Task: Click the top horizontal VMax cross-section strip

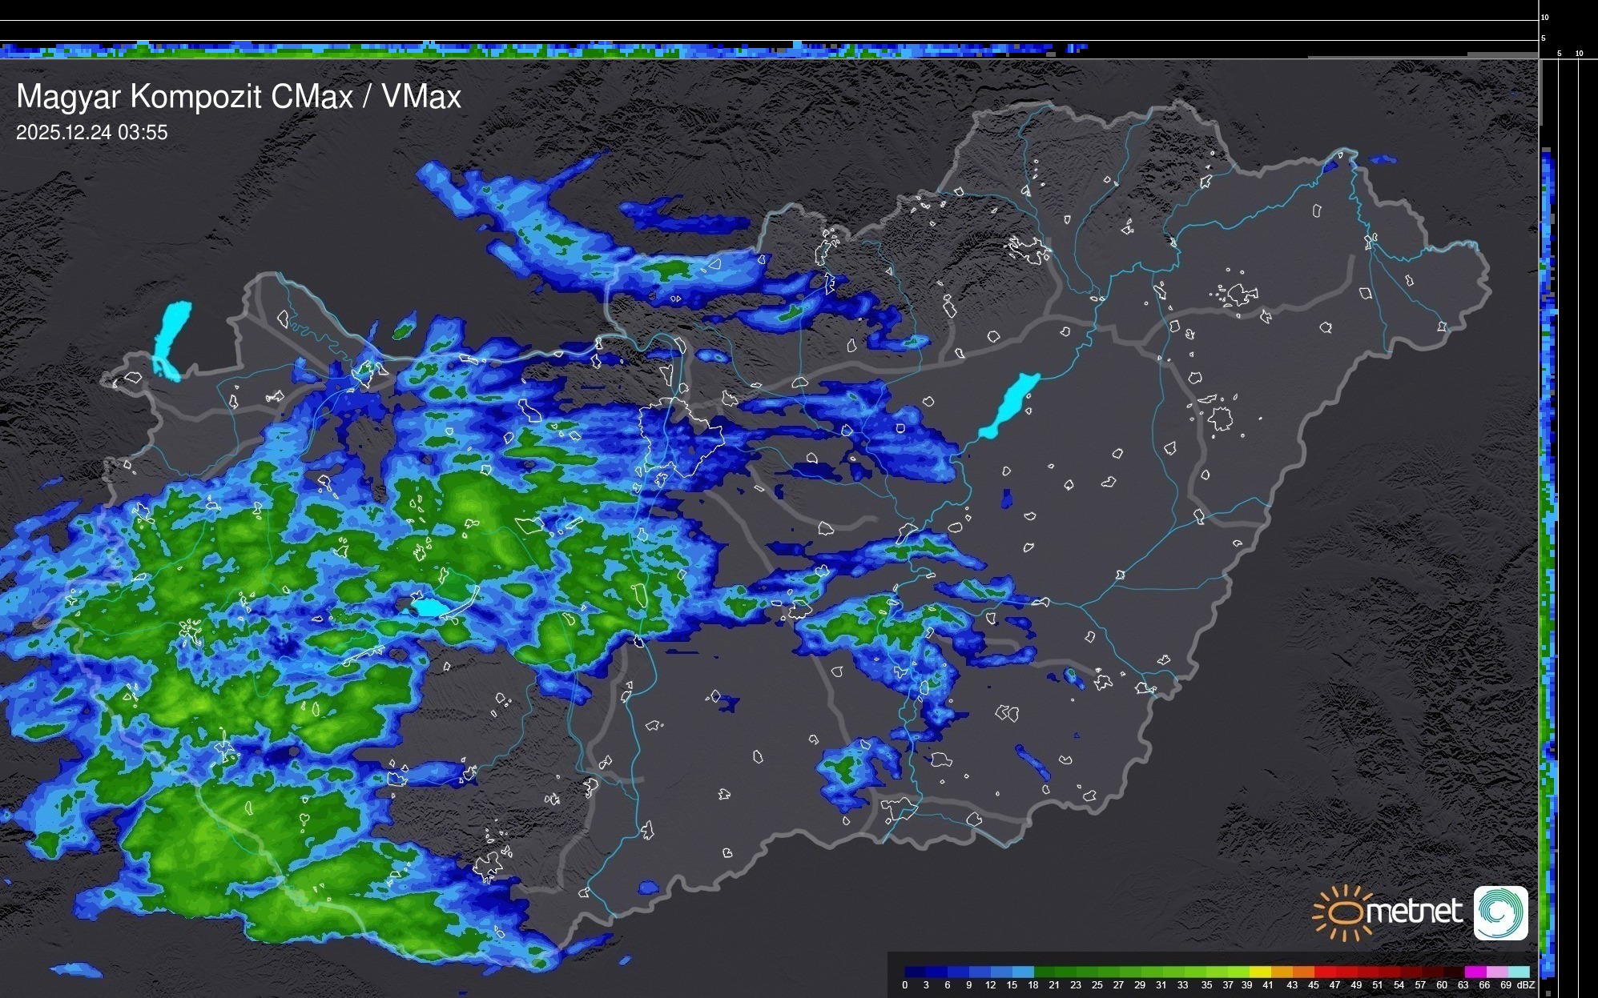Action: tap(561, 50)
